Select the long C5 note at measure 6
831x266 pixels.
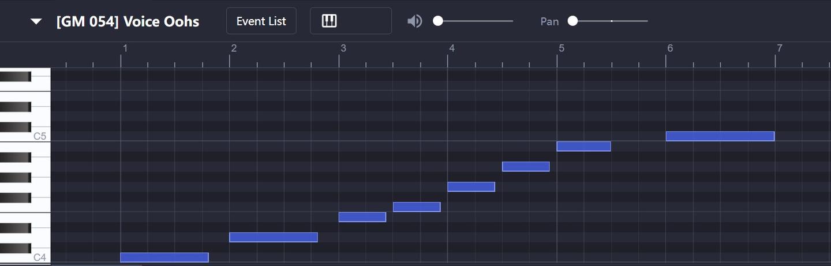pyautogui.click(x=720, y=136)
